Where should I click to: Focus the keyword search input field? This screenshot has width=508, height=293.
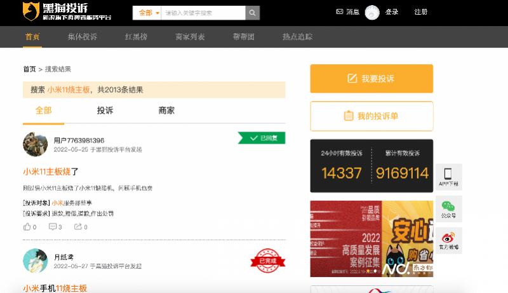pos(203,13)
